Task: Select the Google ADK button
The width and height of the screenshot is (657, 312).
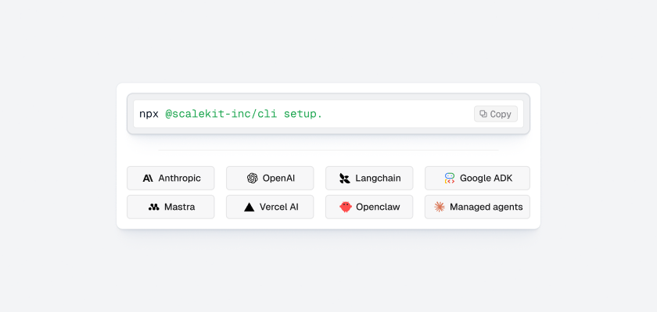Action: (477, 179)
